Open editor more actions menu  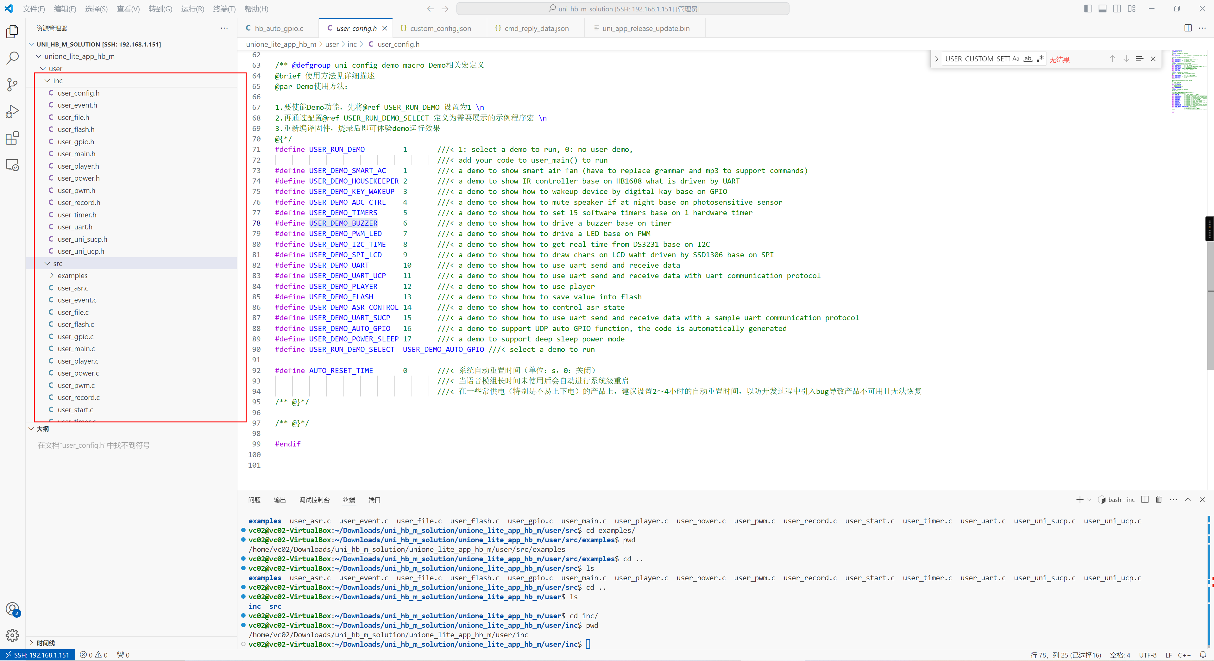[1202, 28]
